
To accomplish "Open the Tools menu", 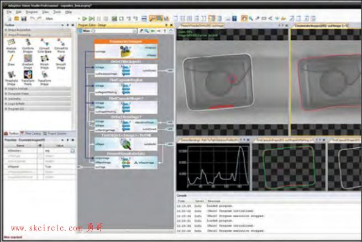I will click(57, 12).
